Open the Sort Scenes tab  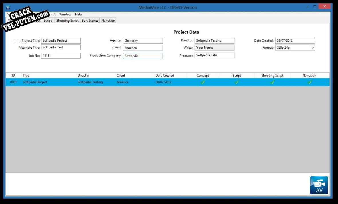coord(90,21)
